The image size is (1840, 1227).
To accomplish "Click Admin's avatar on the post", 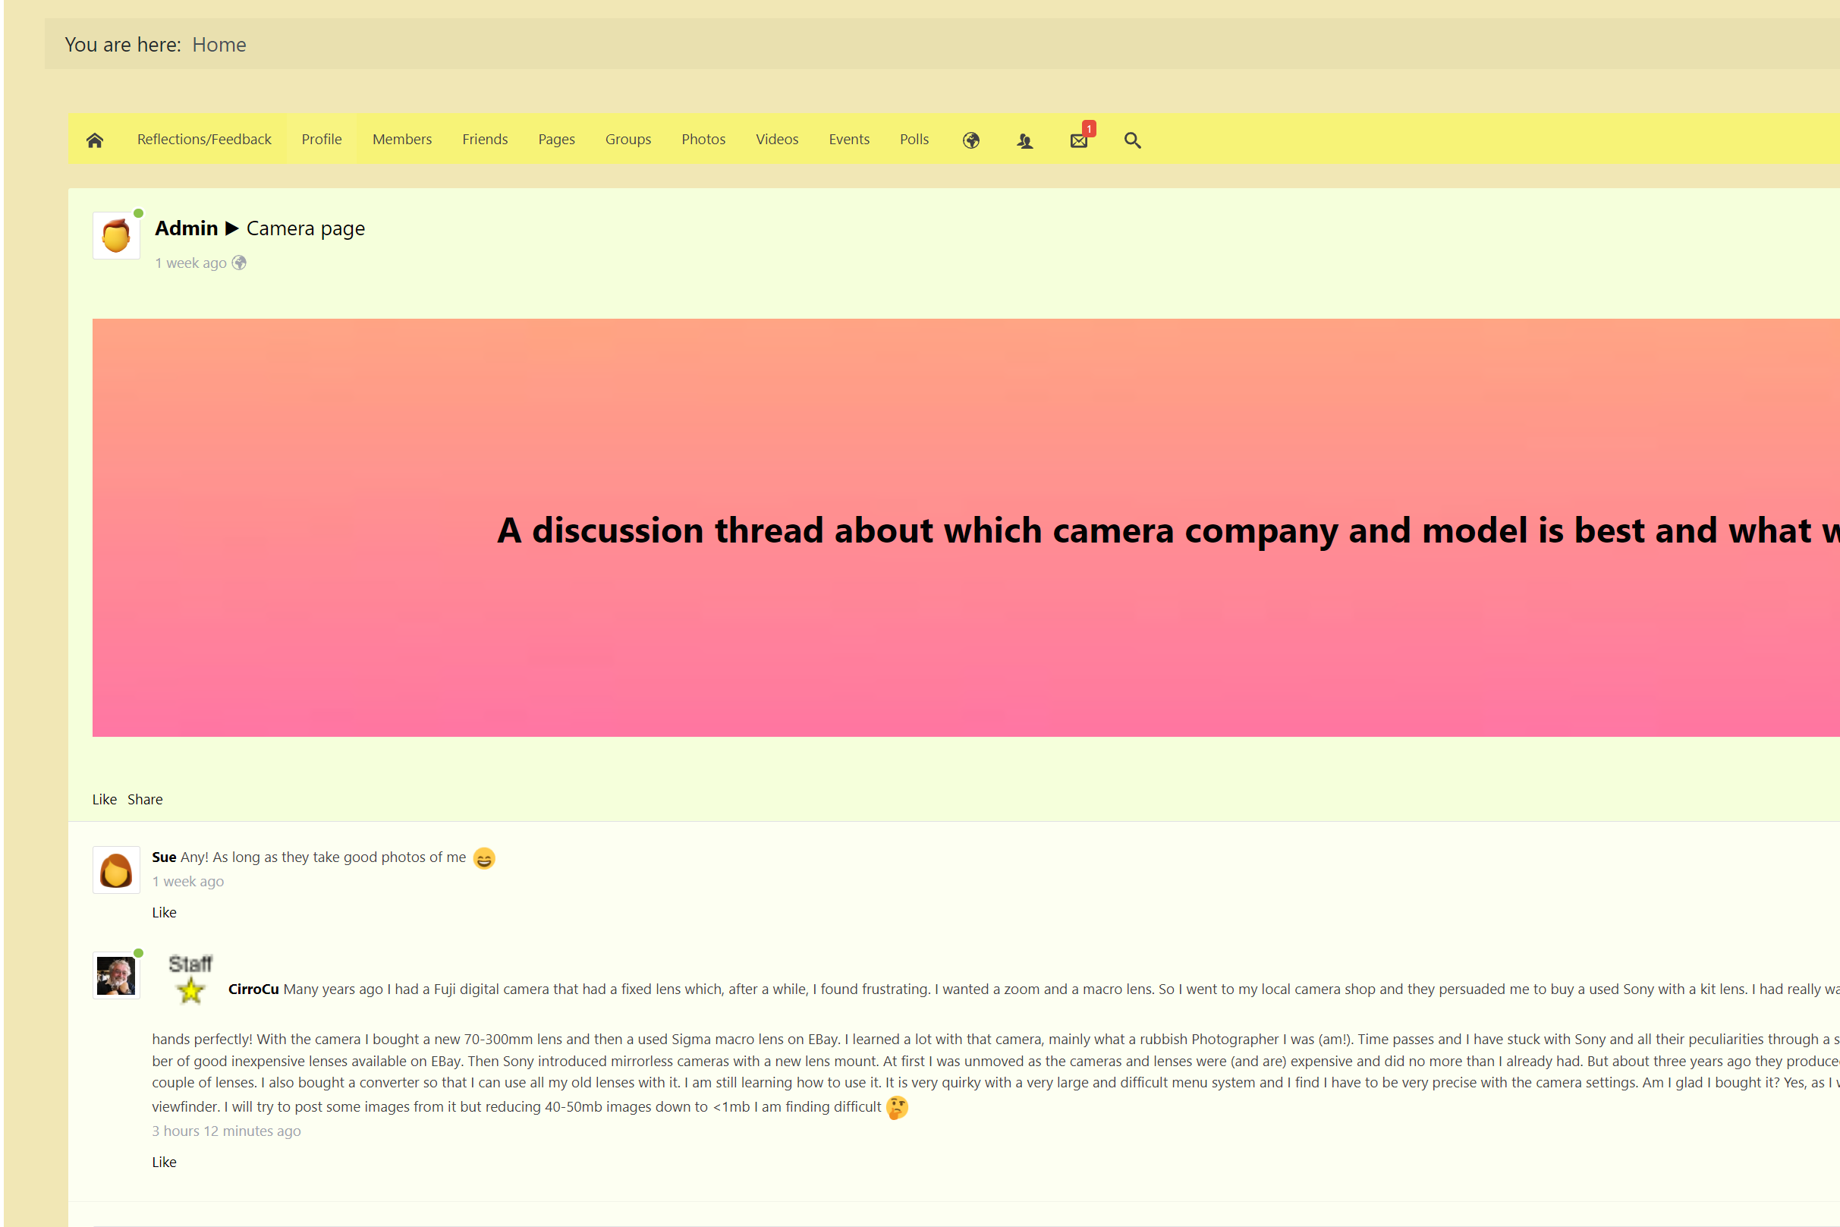I will [116, 235].
